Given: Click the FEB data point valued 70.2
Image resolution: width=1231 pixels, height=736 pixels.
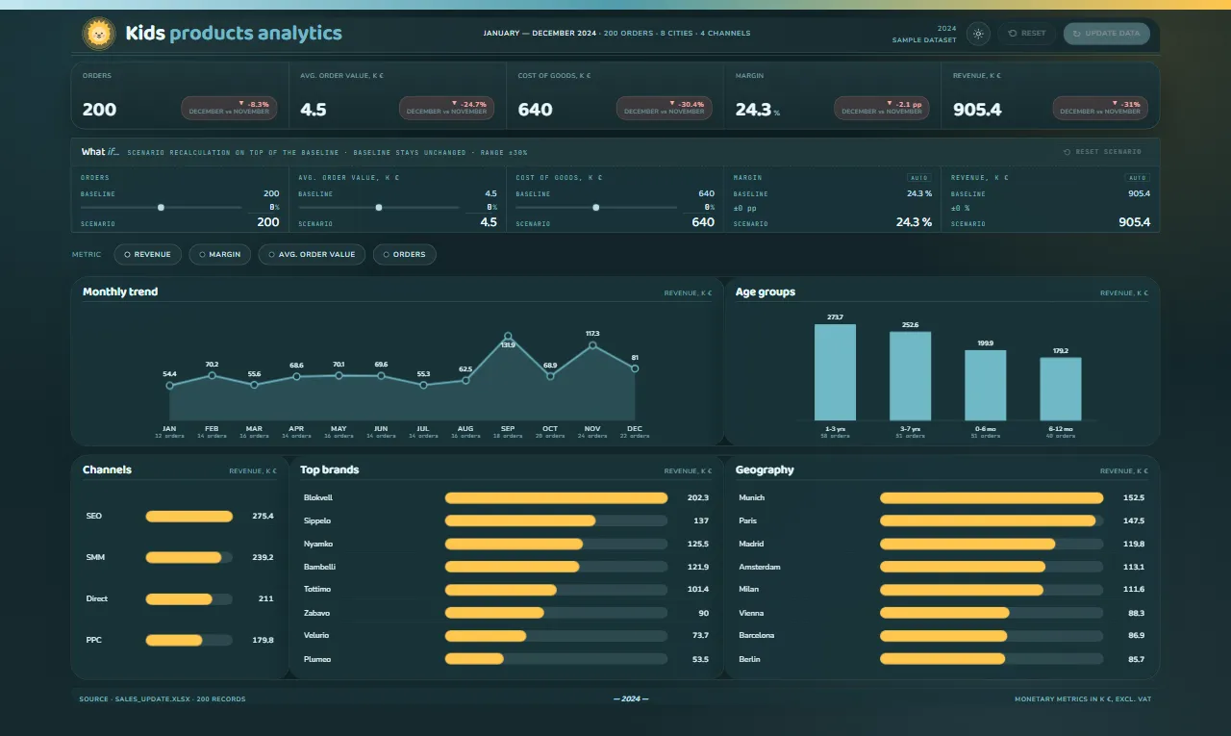Looking at the screenshot, I should pos(212,376).
